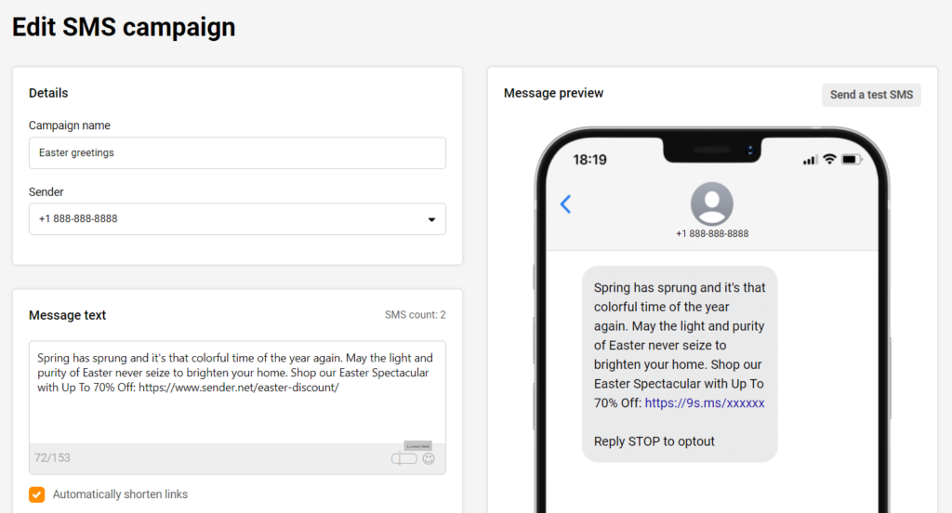Click the 'Automatically shorten links' label

tap(120, 494)
